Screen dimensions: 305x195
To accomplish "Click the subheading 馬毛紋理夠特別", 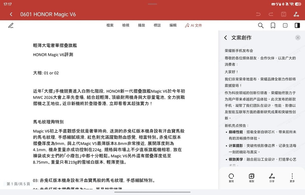I will (x=48, y=122).
